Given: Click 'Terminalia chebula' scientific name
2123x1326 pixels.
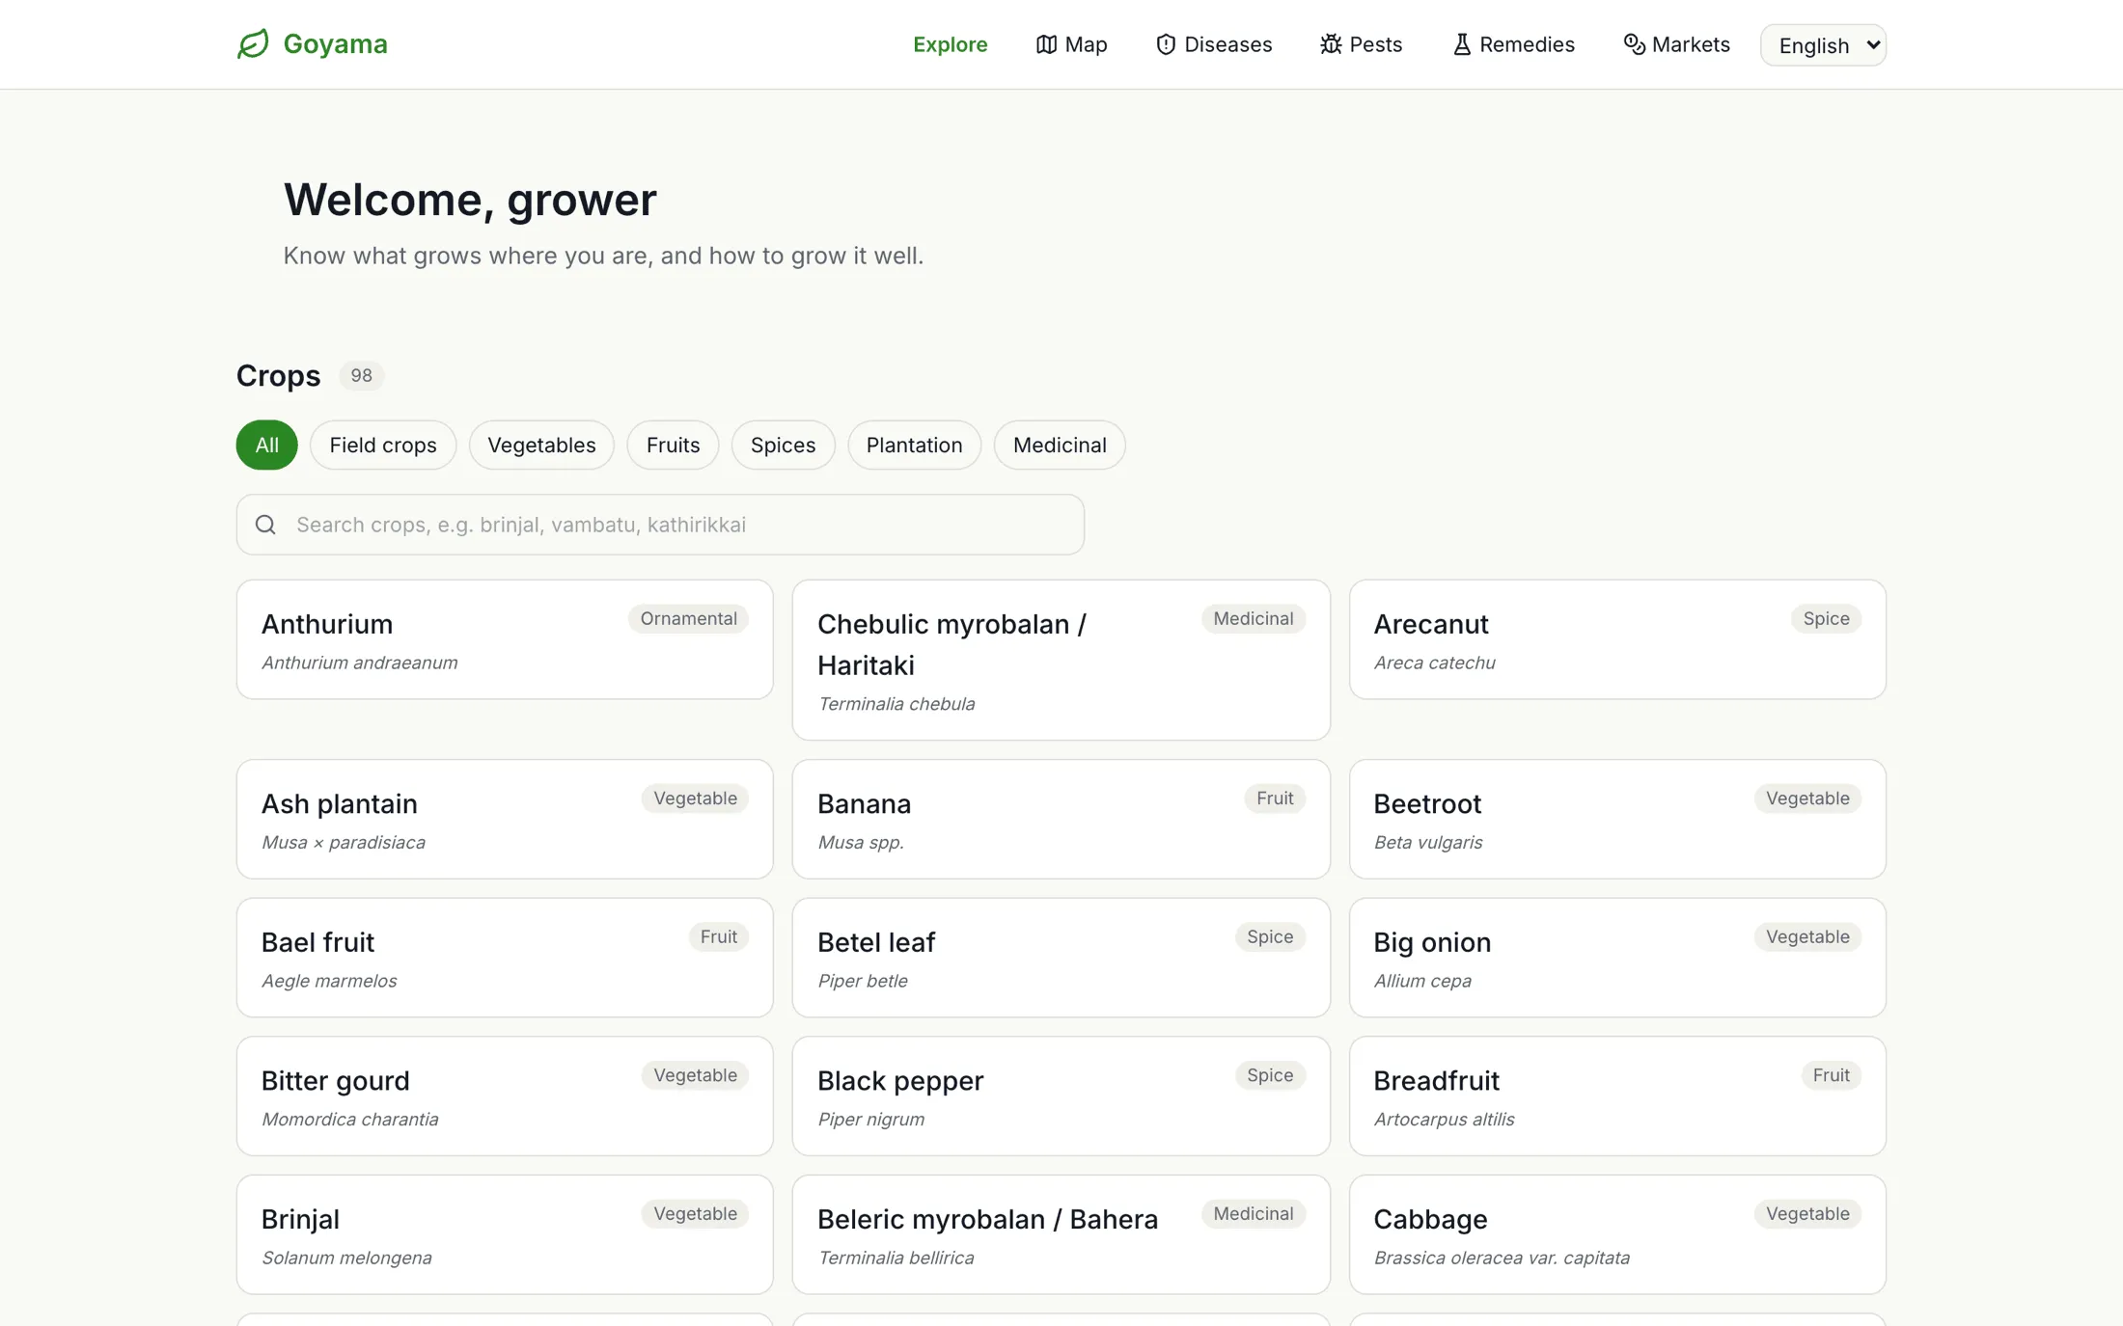Looking at the screenshot, I should pyautogui.click(x=896, y=704).
